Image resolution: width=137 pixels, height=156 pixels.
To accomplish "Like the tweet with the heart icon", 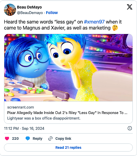I will (7, 138).
